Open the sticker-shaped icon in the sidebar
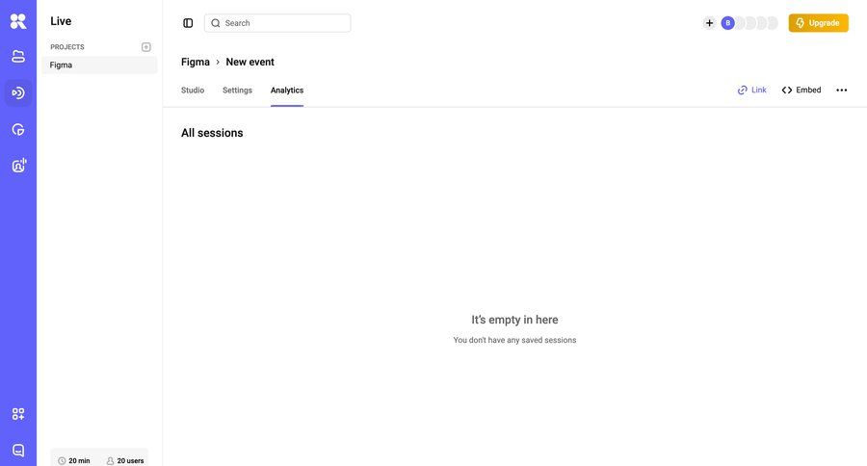The image size is (867, 466). [x=18, y=129]
